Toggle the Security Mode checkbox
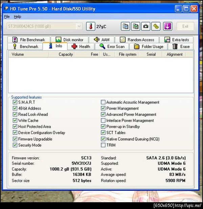203x209 pixels. (x=15, y=145)
